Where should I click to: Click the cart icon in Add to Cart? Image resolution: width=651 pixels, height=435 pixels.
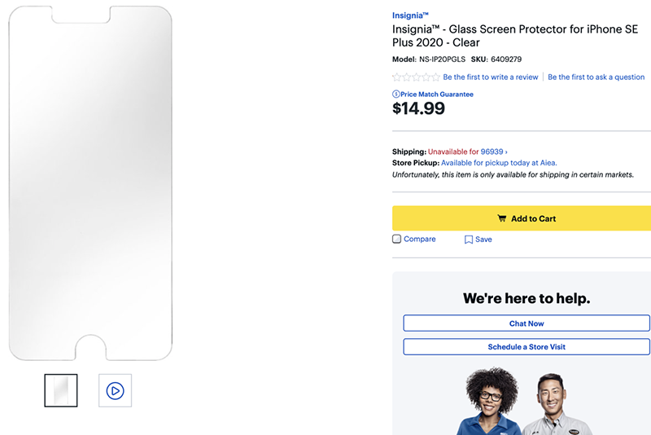502,218
